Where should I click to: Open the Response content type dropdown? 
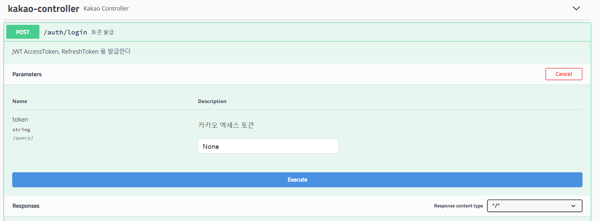pos(534,206)
